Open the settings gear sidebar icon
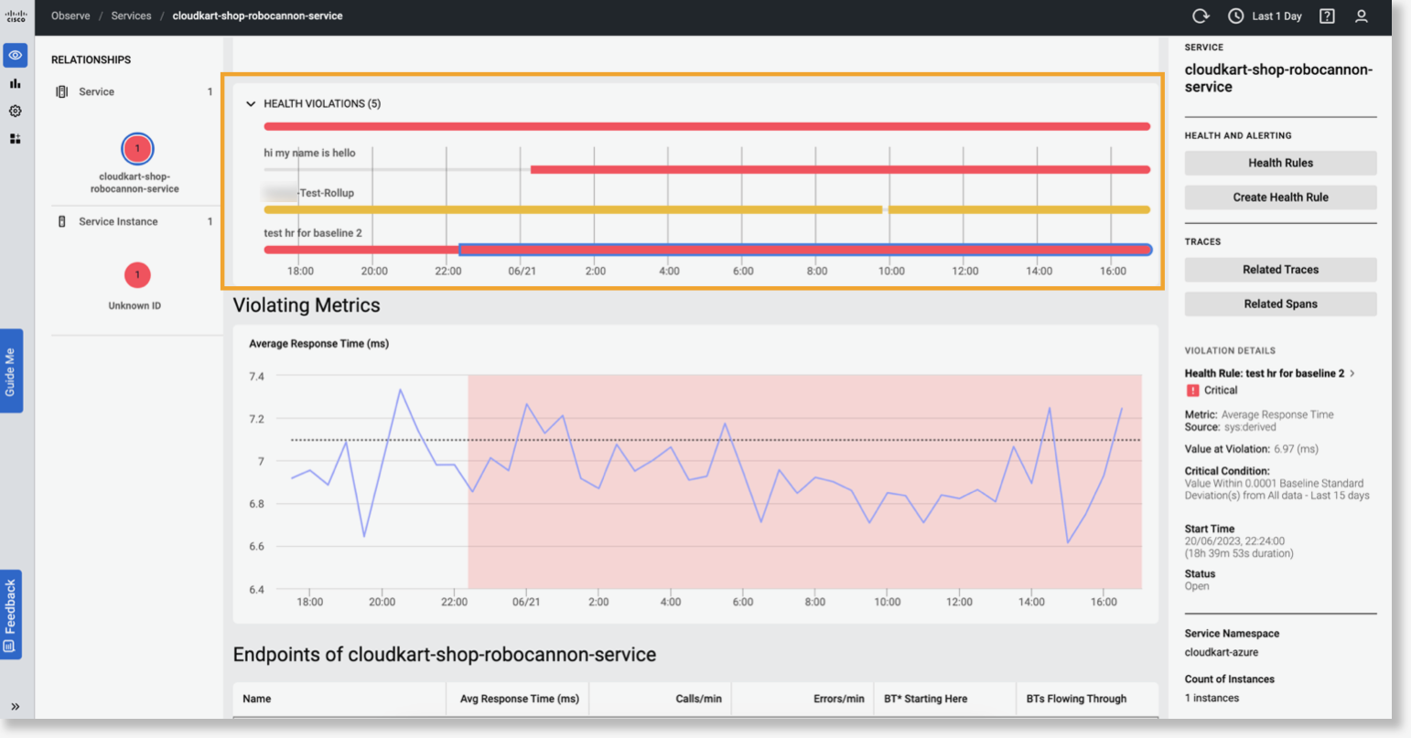 [x=16, y=111]
